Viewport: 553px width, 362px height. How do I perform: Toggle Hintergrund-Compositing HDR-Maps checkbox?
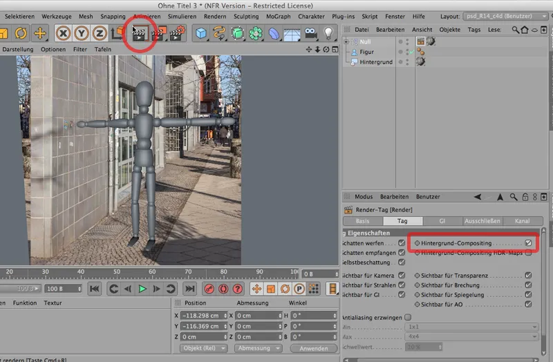(528, 254)
